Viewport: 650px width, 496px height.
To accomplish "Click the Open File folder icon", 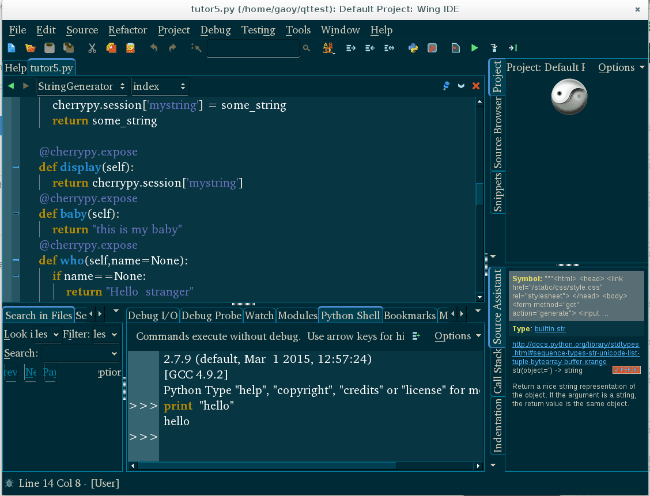I will coord(31,48).
